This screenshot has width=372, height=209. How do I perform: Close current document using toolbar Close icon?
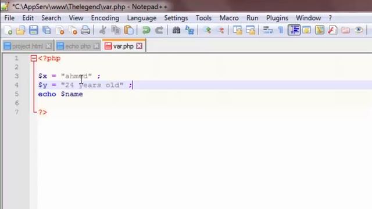(x=59, y=30)
